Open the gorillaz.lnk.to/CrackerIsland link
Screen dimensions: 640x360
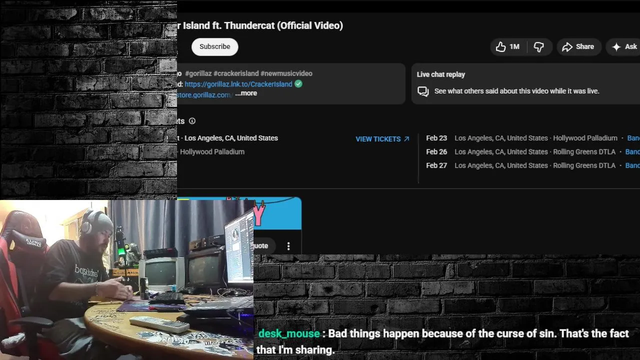tap(238, 84)
